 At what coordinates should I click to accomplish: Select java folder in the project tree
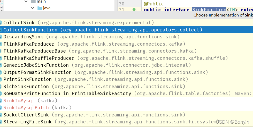[47, 8]
